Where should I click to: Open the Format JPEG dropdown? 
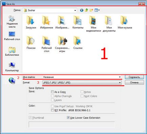tap(82, 83)
